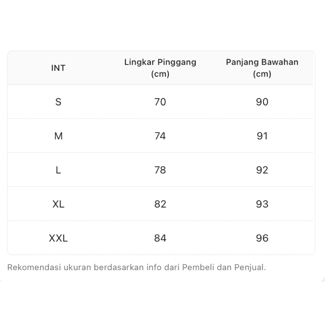Pick length value 96 in XXL row

(x=262, y=238)
